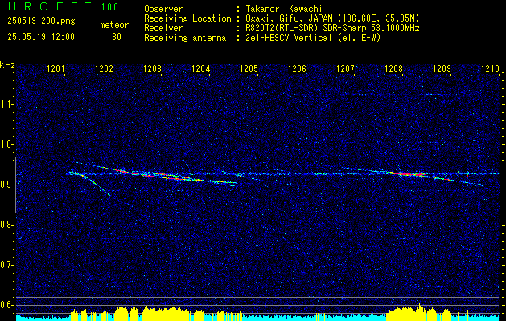Click the kHz axis unit label

(x=7, y=65)
